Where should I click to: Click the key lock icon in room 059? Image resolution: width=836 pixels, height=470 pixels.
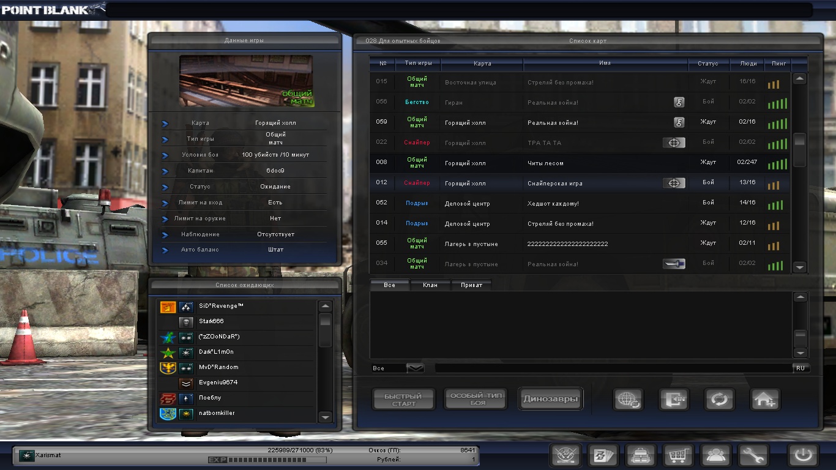pyautogui.click(x=679, y=122)
